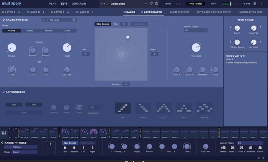The image size is (268, 162).
Task: Click the favorite heart icon beside Attack Basic
Action: click(152, 3)
